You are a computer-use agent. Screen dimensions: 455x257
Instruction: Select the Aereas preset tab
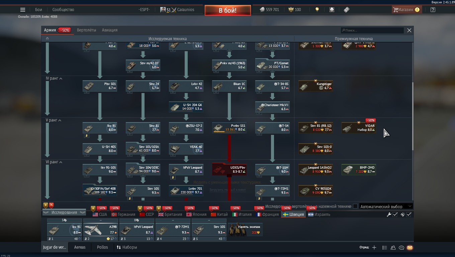pyautogui.click(x=80, y=247)
